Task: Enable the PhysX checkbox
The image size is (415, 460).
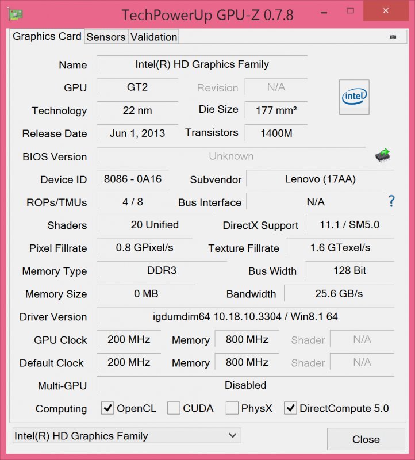Action: pos(232,408)
